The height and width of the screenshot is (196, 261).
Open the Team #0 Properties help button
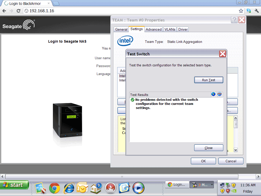(x=234, y=20)
